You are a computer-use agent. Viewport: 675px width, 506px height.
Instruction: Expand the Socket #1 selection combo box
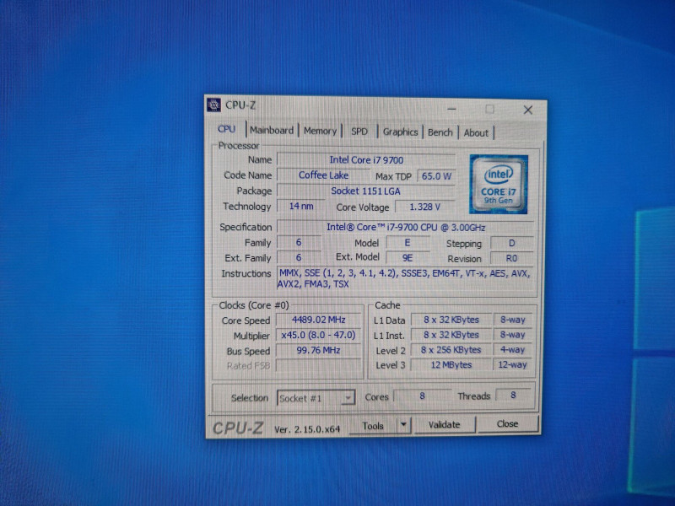tap(316, 398)
